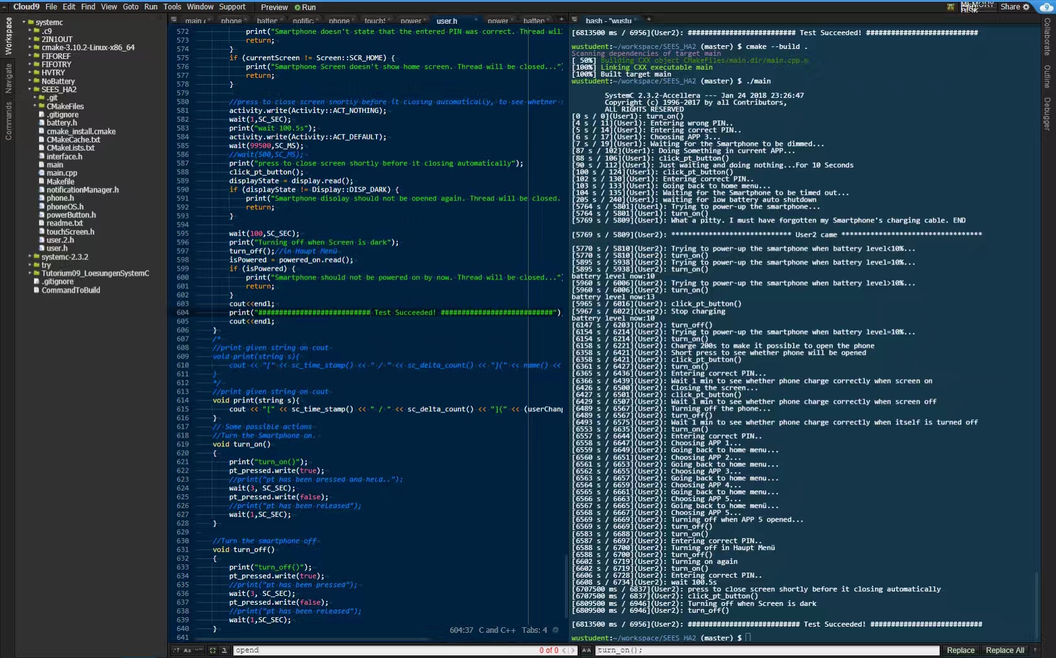Open the Commands side panel
The height and width of the screenshot is (658, 1056).
click(8, 121)
